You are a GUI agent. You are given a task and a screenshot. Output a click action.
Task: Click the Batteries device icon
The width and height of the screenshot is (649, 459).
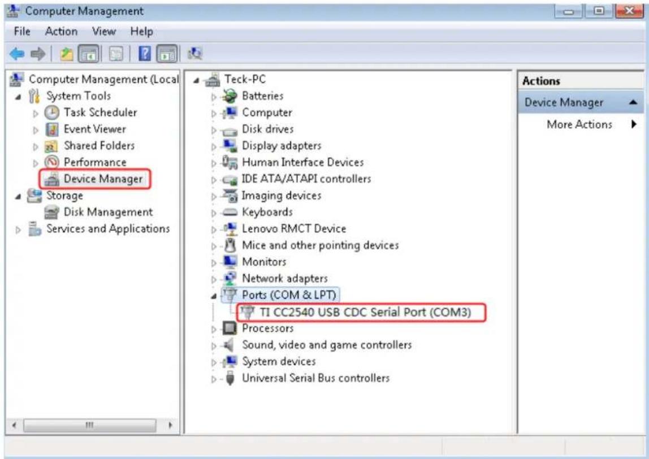[229, 96]
